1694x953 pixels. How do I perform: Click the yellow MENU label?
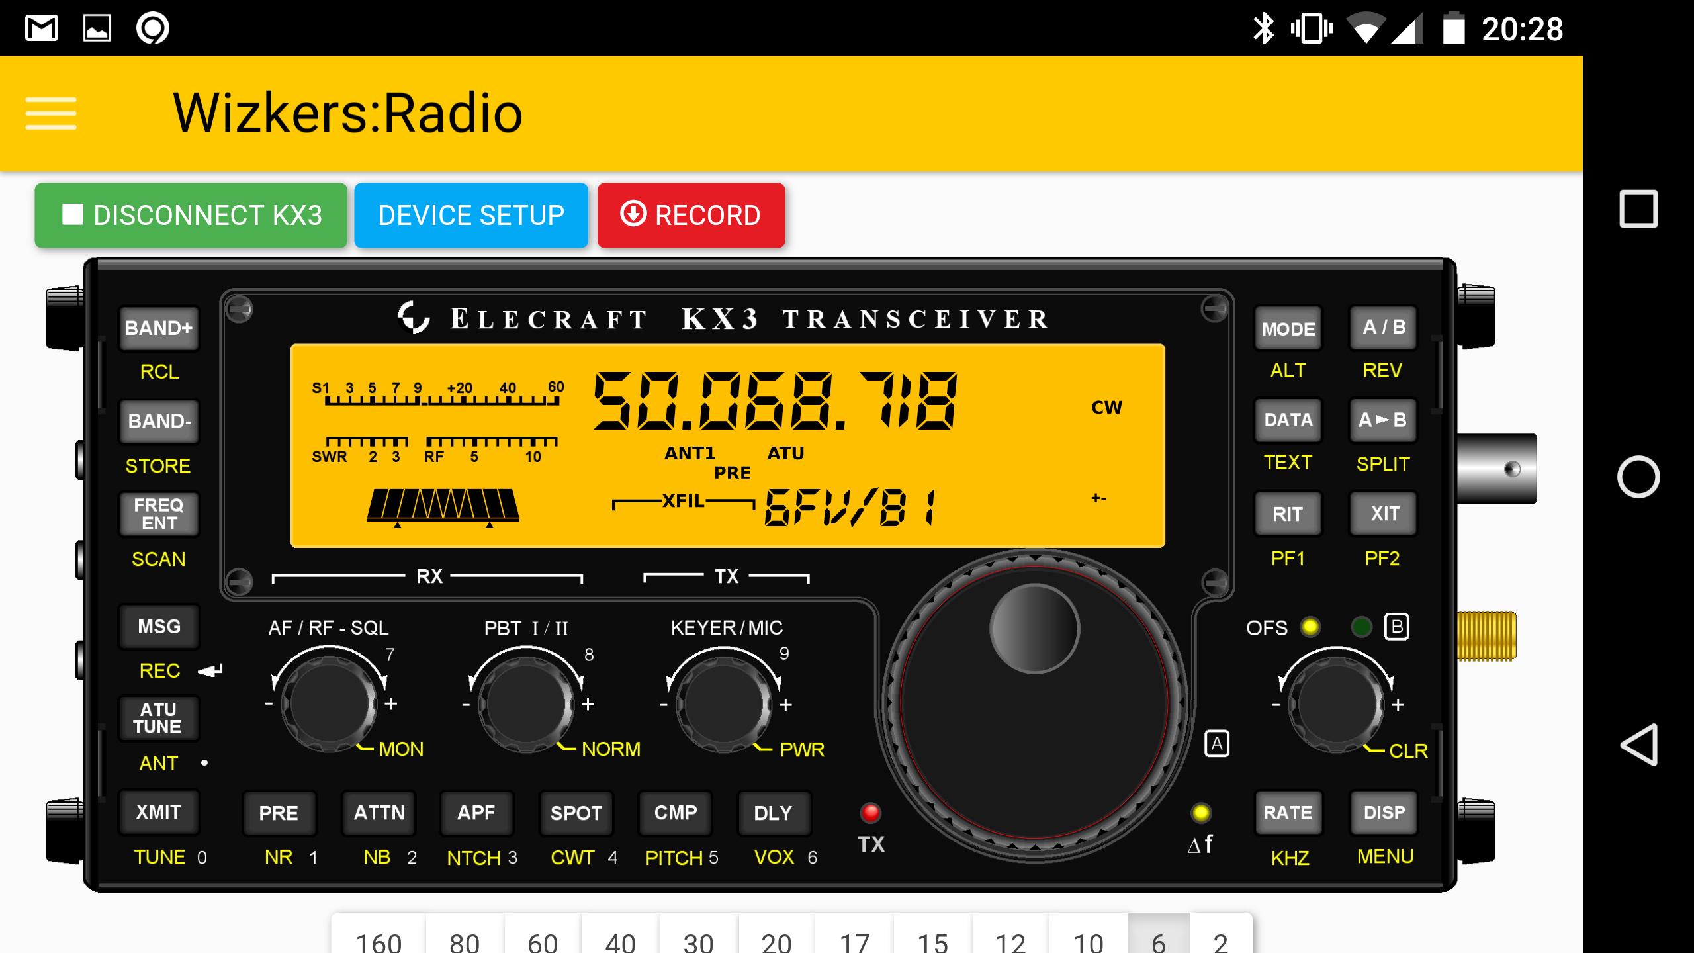click(x=1385, y=856)
